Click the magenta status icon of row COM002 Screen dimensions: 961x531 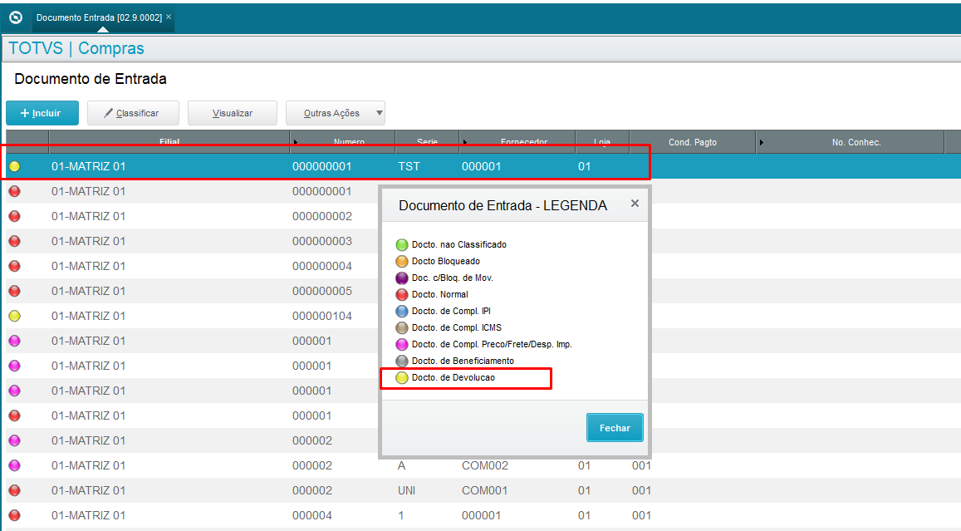click(x=15, y=465)
